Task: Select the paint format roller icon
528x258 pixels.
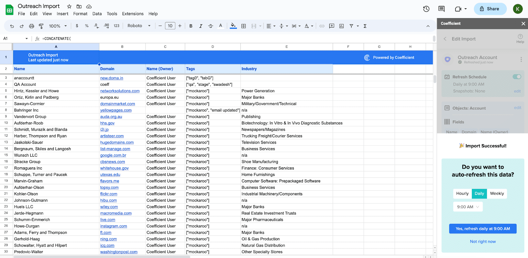Action: 41,26
